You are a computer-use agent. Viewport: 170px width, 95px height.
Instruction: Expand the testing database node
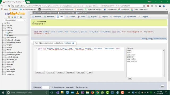pyautogui.click(x=3, y=67)
